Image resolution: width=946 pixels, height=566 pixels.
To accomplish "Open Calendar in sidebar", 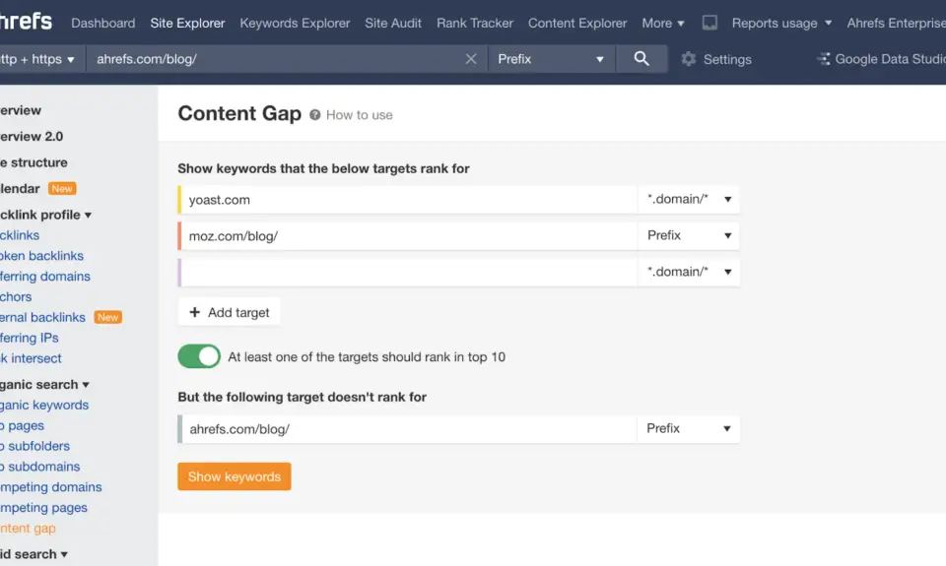I will click(20, 189).
